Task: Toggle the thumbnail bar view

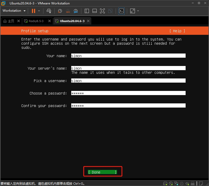Action: tap(95, 11)
